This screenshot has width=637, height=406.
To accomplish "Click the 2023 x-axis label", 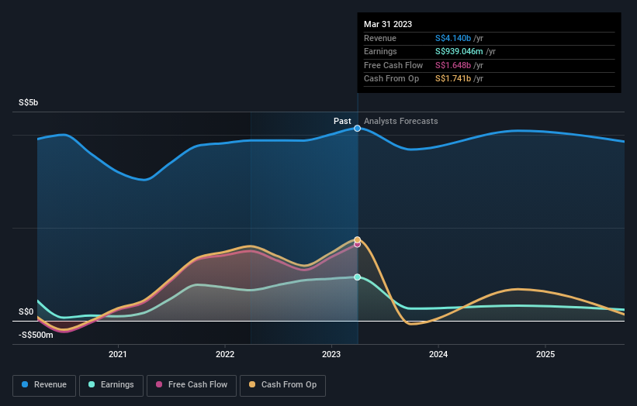I will pyautogui.click(x=331, y=355).
